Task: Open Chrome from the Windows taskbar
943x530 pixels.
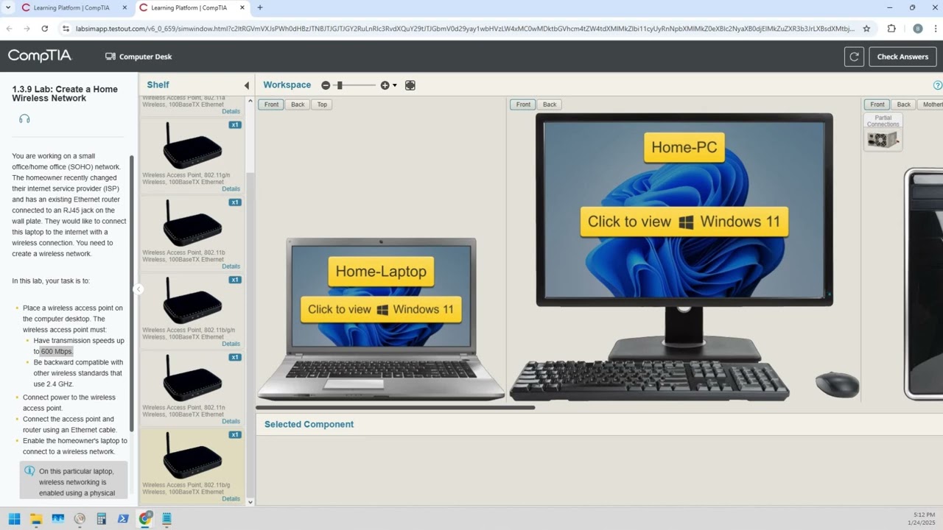Action: [x=145, y=519]
